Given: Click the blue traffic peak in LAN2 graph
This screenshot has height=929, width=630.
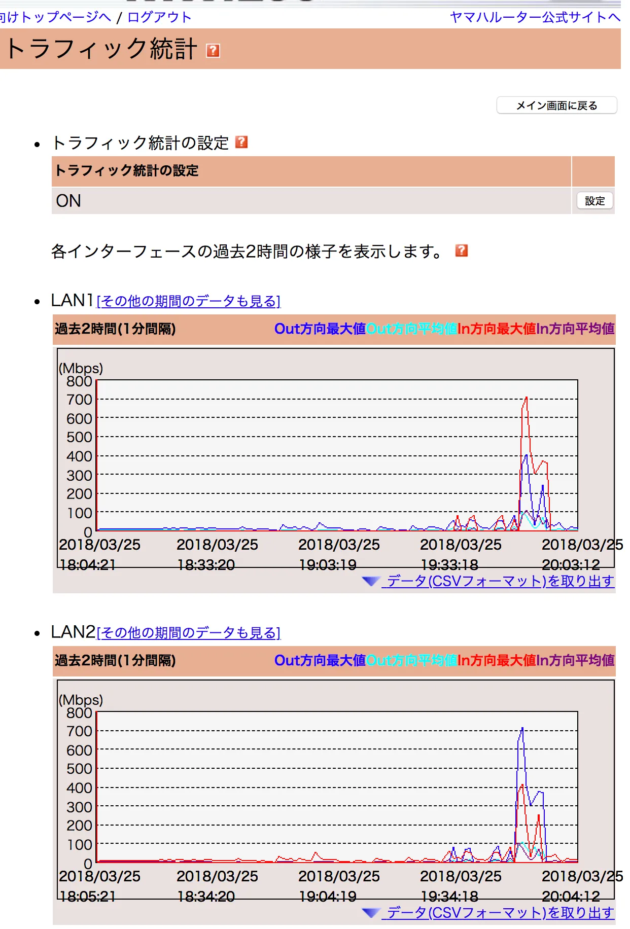Looking at the screenshot, I should pos(522,729).
